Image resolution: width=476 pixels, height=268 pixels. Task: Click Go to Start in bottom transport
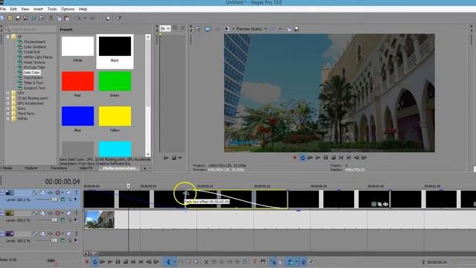click(x=133, y=261)
